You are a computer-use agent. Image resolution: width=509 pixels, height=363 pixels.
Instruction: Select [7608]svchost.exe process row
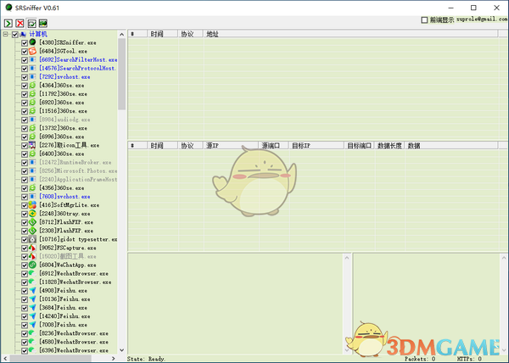64,197
